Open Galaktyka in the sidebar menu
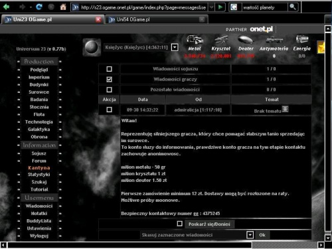The width and height of the screenshot is (332, 249). click(x=39, y=129)
